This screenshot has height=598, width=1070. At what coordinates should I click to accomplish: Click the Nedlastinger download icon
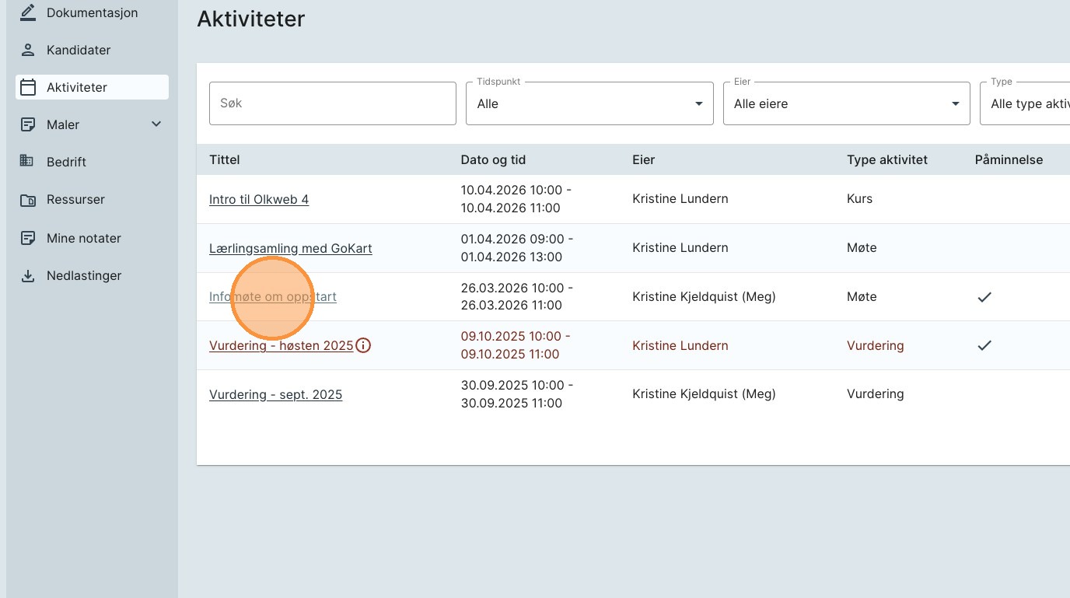(x=28, y=276)
